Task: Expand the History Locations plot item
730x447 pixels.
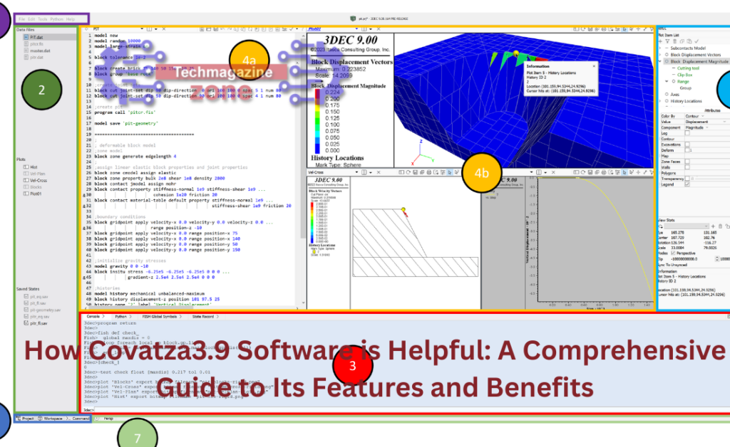Action: (x=659, y=101)
